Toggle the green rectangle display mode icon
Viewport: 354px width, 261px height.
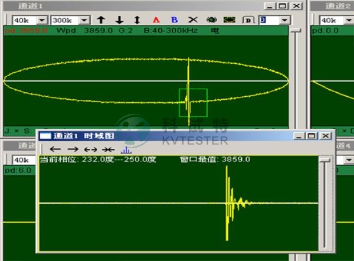(230, 20)
